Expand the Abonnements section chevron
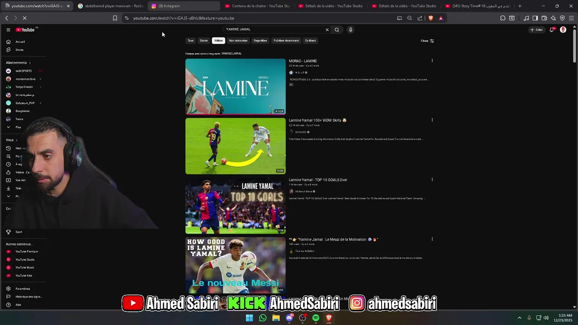The image size is (578, 325). tap(30, 63)
